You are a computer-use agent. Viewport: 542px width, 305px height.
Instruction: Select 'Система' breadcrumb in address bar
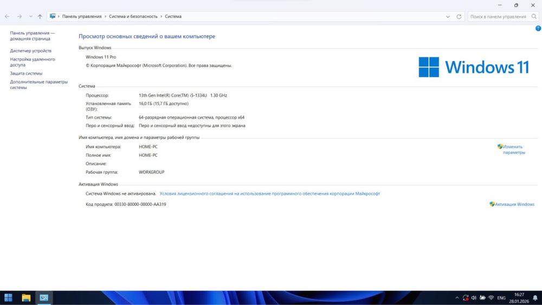pos(173,17)
